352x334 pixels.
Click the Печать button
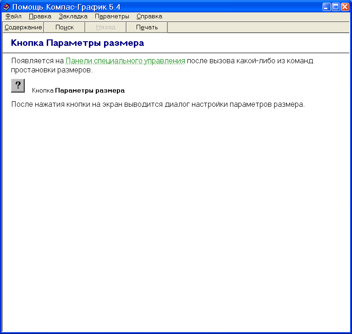tap(147, 27)
